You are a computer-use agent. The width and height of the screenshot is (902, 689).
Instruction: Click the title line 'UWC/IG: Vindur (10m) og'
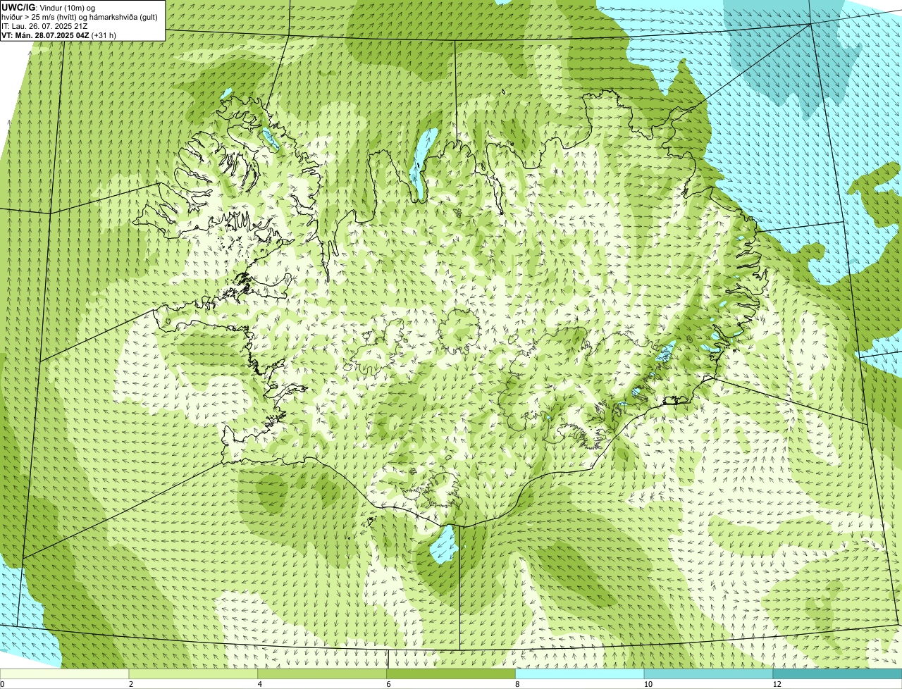[49, 7]
